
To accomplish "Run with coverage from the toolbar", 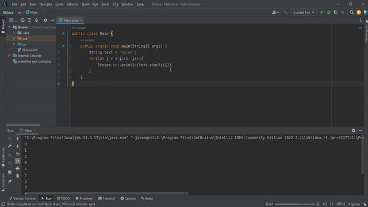I will (x=336, y=13).
